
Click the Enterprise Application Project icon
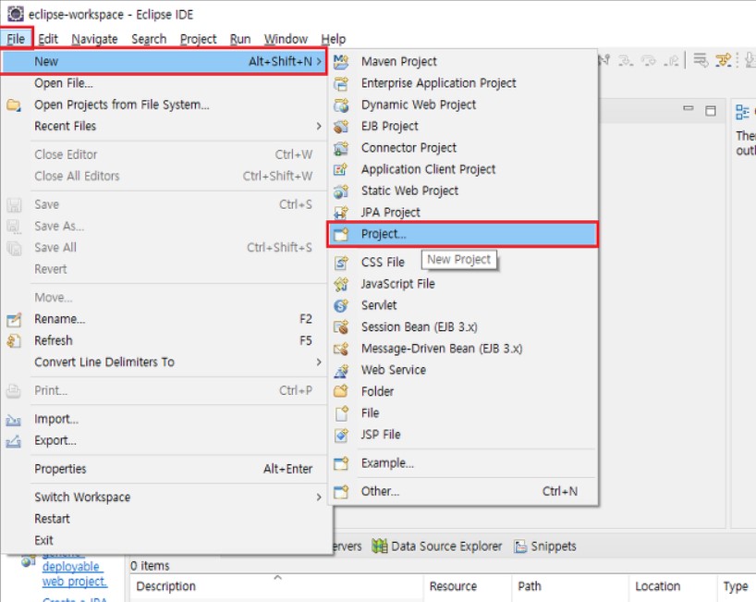point(341,83)
